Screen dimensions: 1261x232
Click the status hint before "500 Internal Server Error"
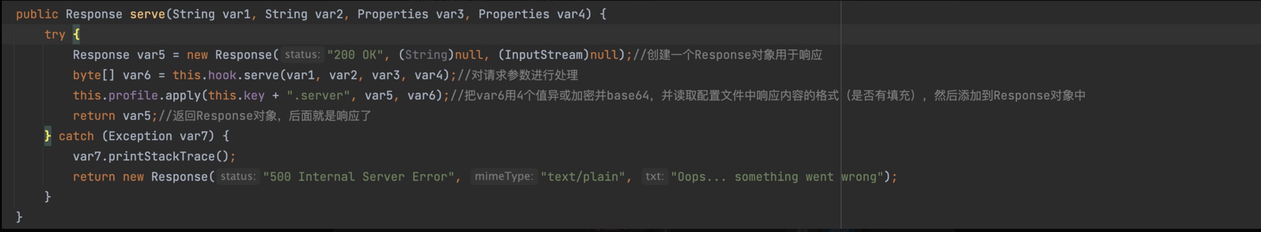pos(238,176)
